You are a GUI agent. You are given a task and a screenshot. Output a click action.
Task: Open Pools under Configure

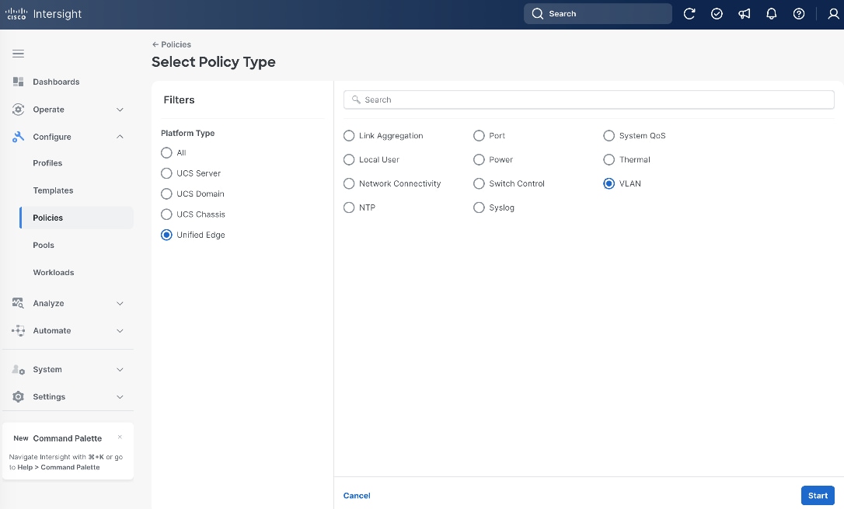44,245
